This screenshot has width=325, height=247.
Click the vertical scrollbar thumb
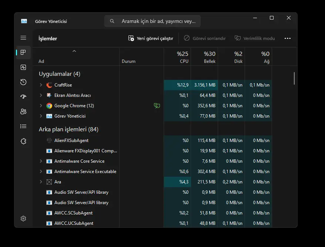coord(294,78)
